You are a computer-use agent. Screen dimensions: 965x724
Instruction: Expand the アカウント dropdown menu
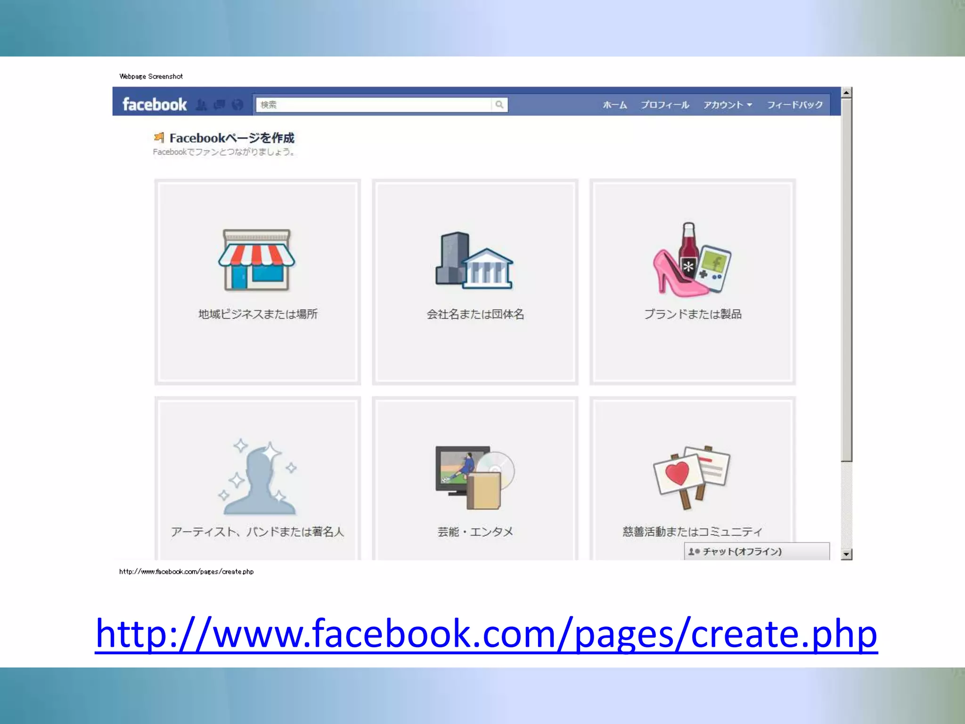728,105
